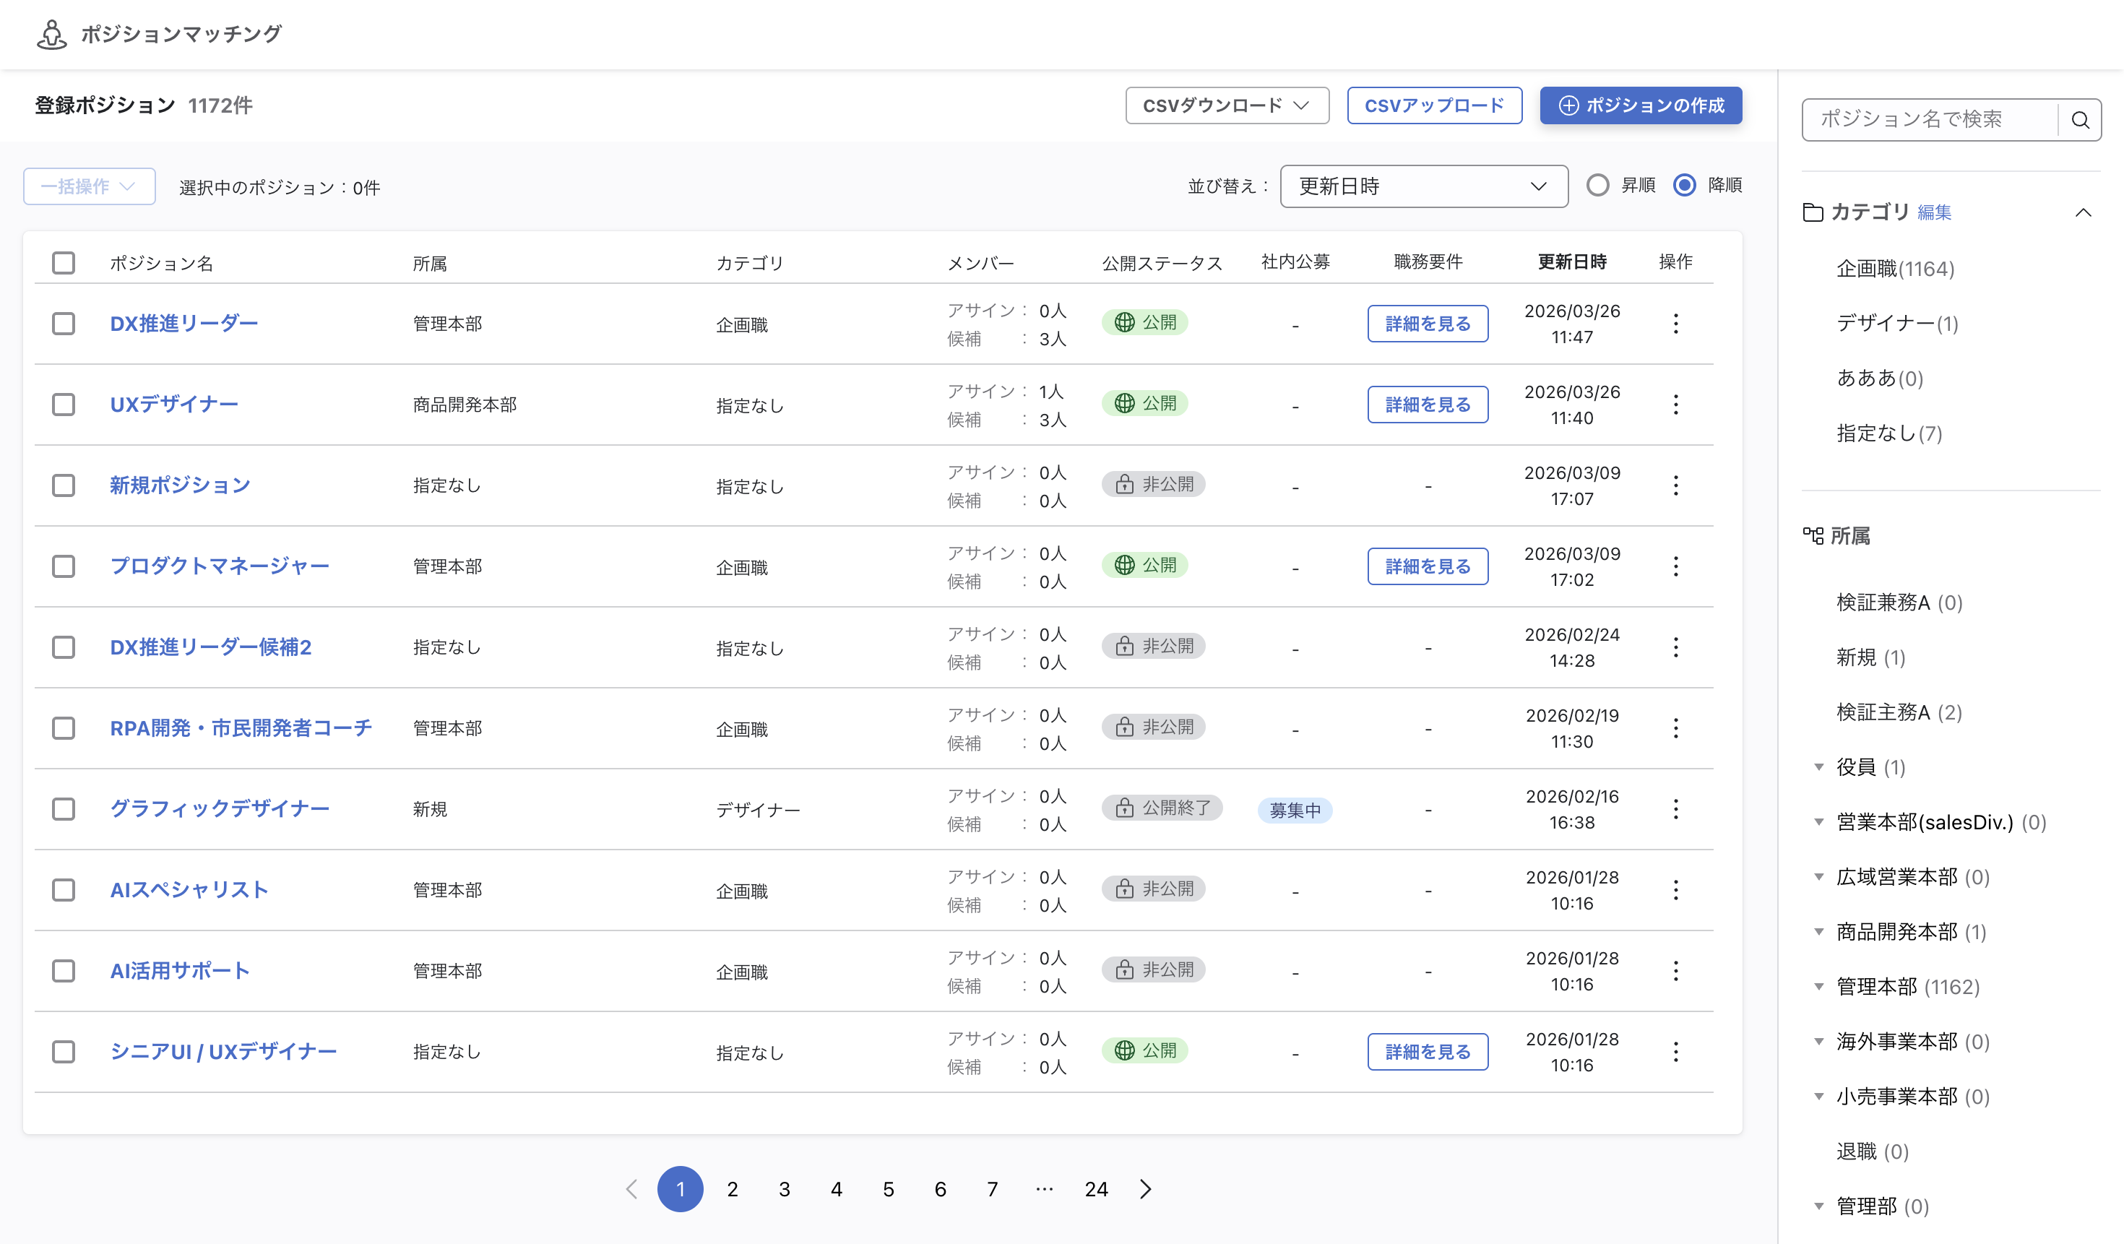Viewport: 2124px width, 1244px height.
Task: Select the 昇順 radio button
Action: point(1597,186)
